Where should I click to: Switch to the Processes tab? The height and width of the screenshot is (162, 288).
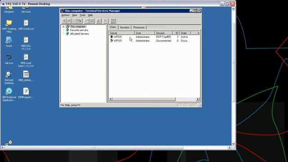point(139,27)
